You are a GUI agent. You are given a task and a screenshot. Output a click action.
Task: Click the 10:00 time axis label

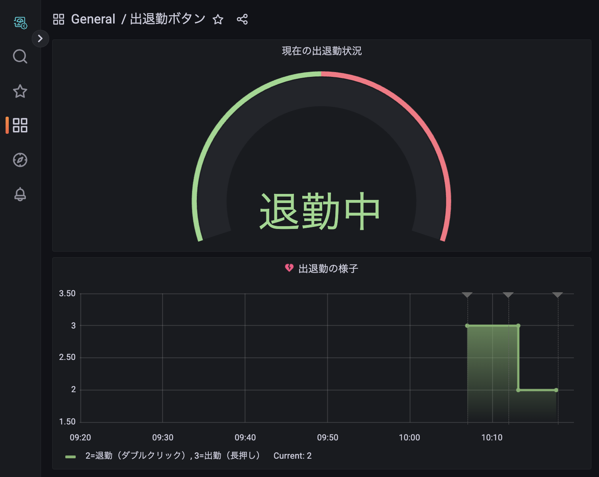[x=409, y=438]
